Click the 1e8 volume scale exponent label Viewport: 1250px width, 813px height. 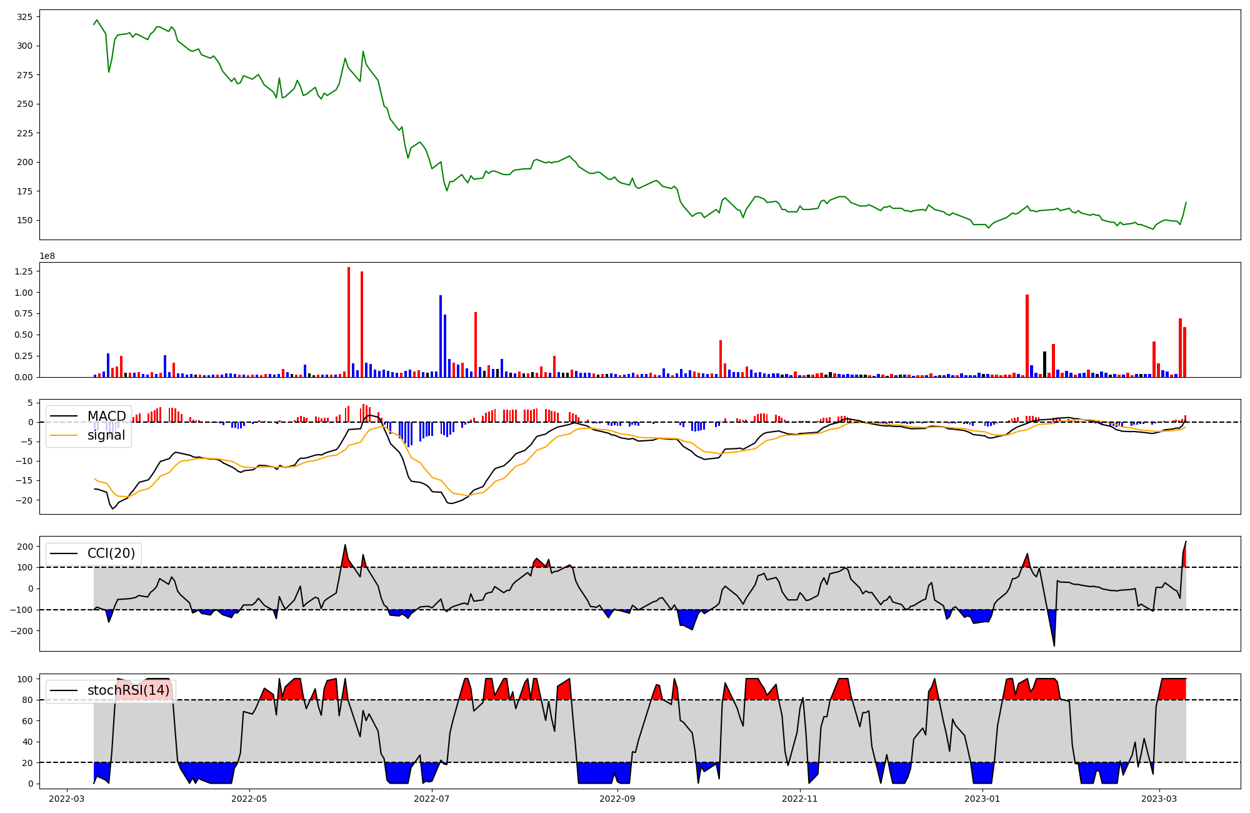(48, 256)
